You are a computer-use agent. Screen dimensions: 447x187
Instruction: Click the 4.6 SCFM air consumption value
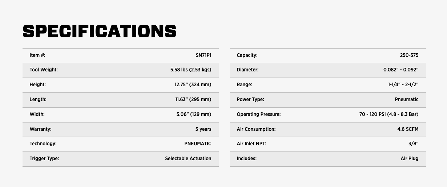408,129
